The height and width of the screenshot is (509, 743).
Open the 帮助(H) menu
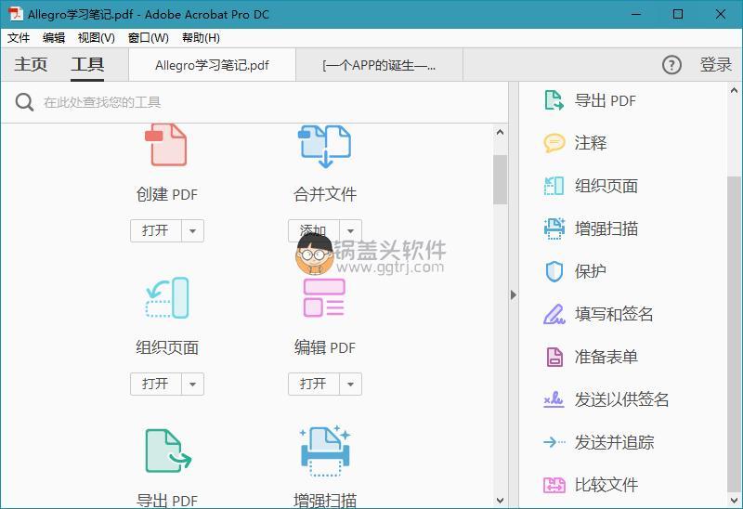(x=201, y=38)
